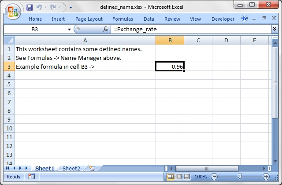Undo the last action
This screenshot has width=282, height=185.
(x=39, y=7)
